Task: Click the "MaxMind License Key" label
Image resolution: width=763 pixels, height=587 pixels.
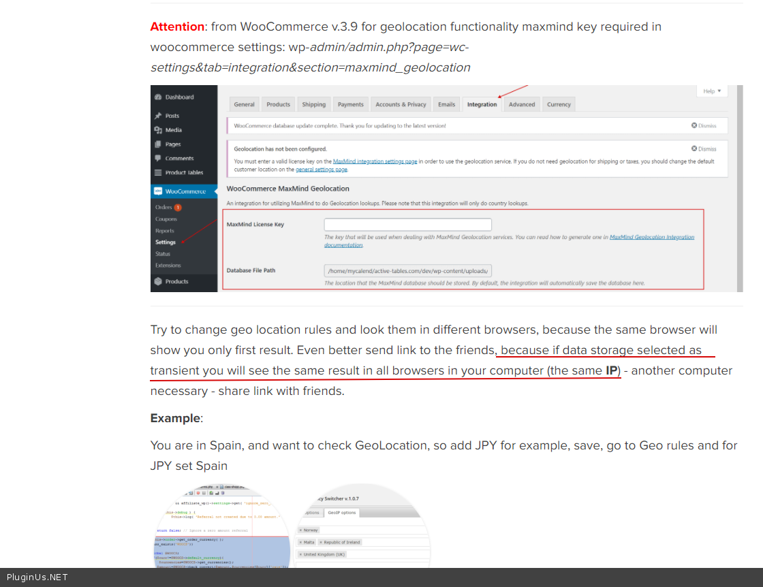Action: point(255,224)
